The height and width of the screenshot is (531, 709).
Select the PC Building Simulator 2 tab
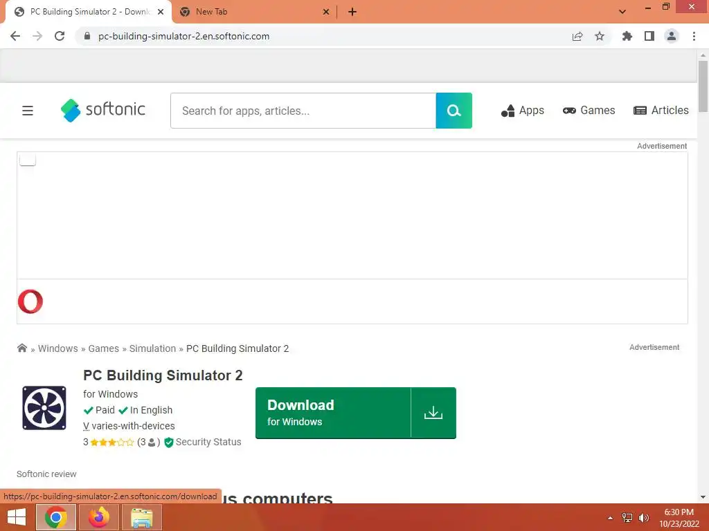pos(88,12)
